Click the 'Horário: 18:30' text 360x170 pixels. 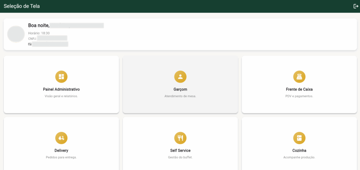[x=39, y=33]
